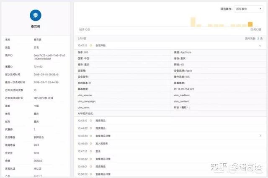Click the last visit time 2018-03-11 value
This screenshot has width=268, height=178.
pyautogui.click(x=46, y=83)
